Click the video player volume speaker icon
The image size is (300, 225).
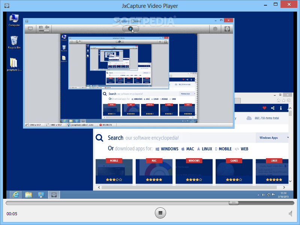[x=290, y=213]
